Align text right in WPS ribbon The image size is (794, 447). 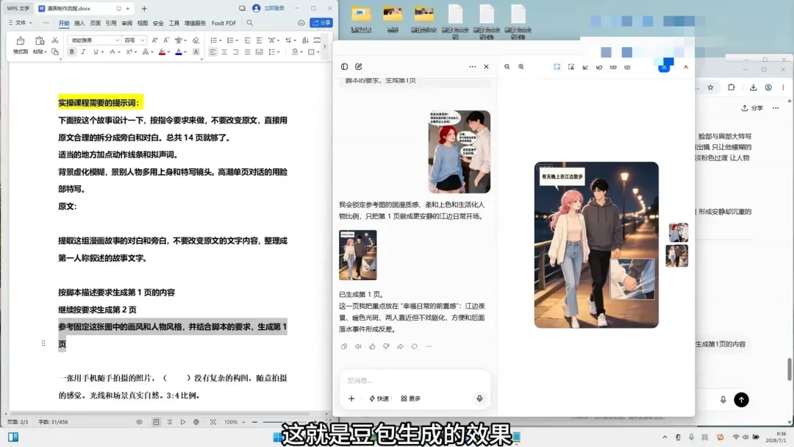tap(235, 51)
